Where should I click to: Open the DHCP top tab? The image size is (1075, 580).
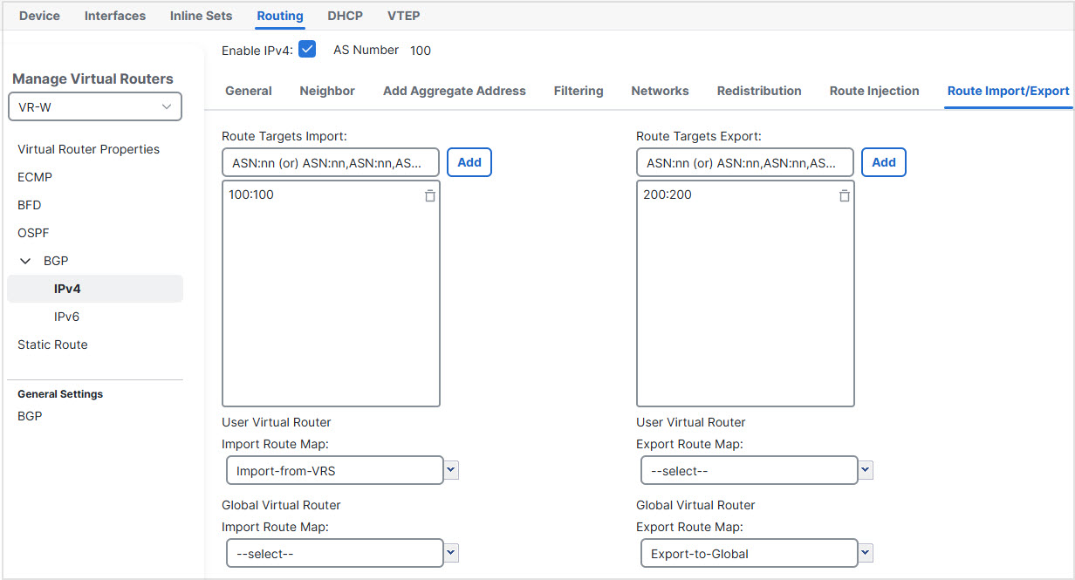pos(345,16)
